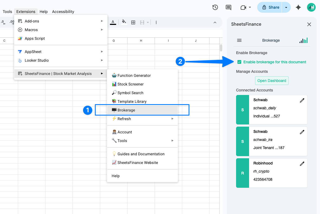Click the Open Dashboard button
The image size is (320, 214).
pyautogui.click(x=272, y=81)
